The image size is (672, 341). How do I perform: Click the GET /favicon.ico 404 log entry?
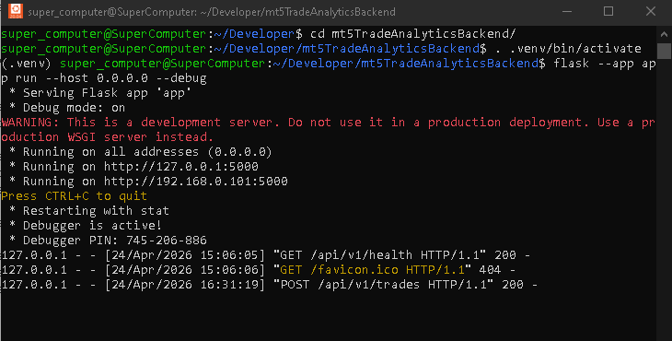259,270
